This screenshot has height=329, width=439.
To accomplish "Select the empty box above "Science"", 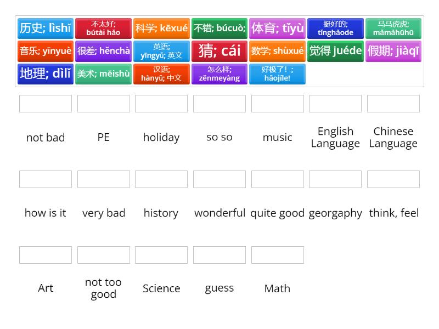I will click(x=161, y=255).
